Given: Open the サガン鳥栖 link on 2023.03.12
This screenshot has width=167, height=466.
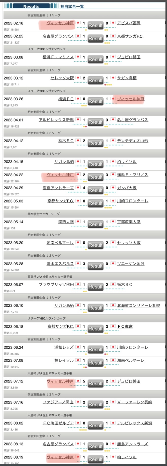Looking at the screenshot, I should point(127,78).
